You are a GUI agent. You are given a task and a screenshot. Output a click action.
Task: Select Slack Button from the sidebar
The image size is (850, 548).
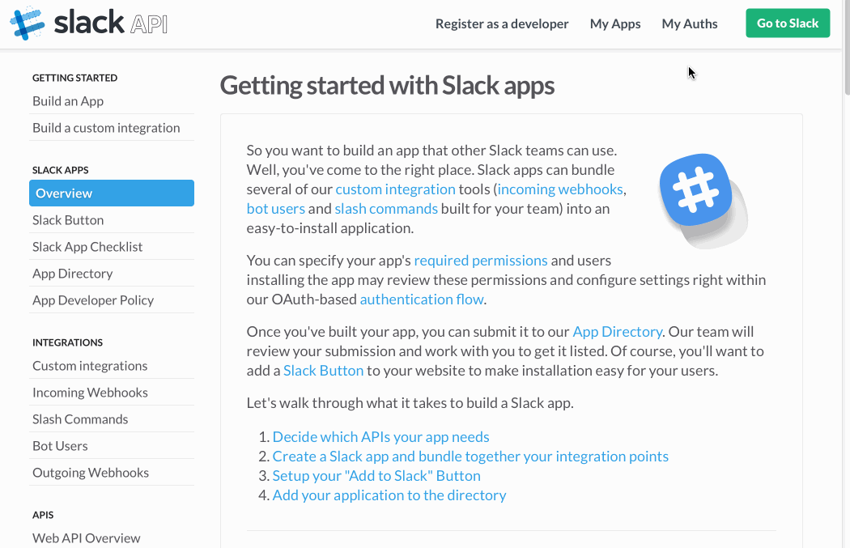coord(68,219)
